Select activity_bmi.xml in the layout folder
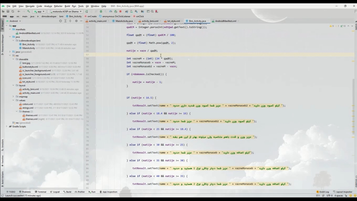Viewport: 357px width, 201px height. click(x=30, y=89)
